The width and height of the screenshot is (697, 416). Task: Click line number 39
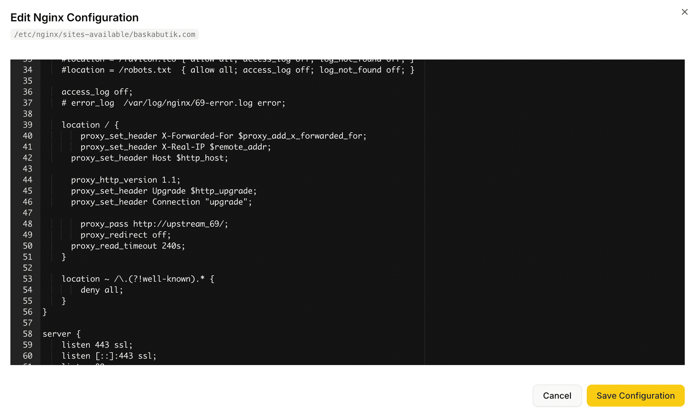click(28, 125)
